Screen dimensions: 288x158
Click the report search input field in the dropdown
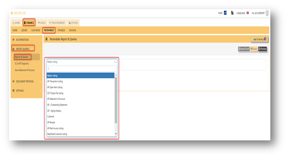[x=82, y=69]
